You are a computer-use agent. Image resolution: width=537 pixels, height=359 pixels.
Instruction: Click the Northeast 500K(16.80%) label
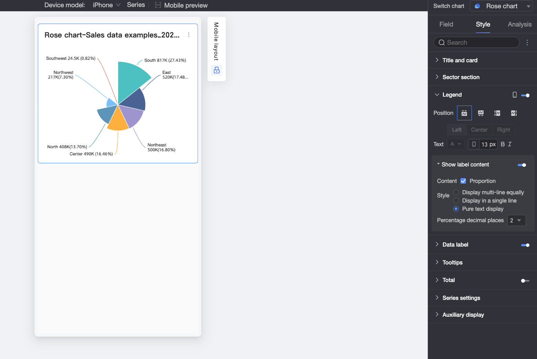[161, 148]
